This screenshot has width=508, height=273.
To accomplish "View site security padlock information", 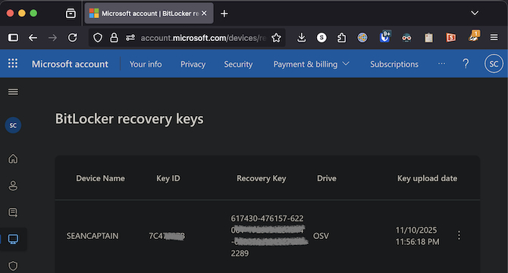I will [114, 38].
